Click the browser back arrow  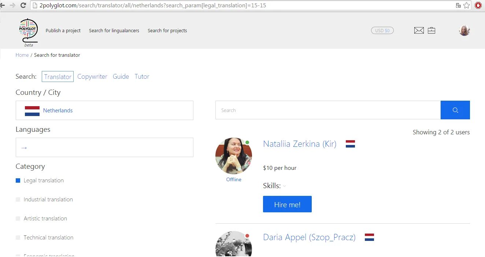tap(3, 5)
